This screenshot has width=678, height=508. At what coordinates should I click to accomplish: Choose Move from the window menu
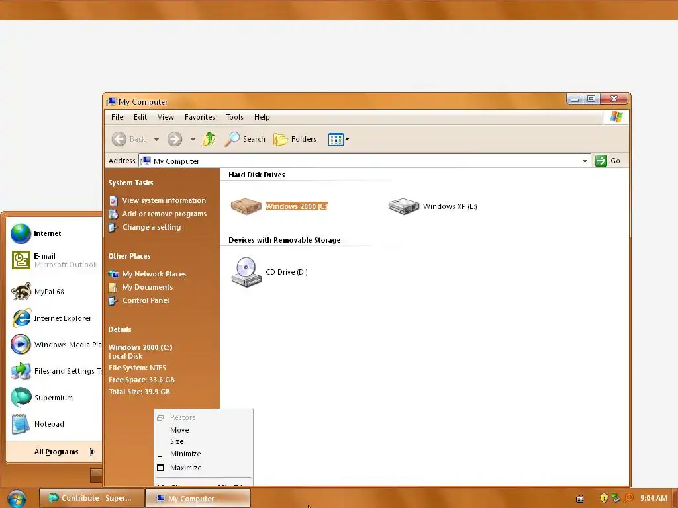point(204,430)
